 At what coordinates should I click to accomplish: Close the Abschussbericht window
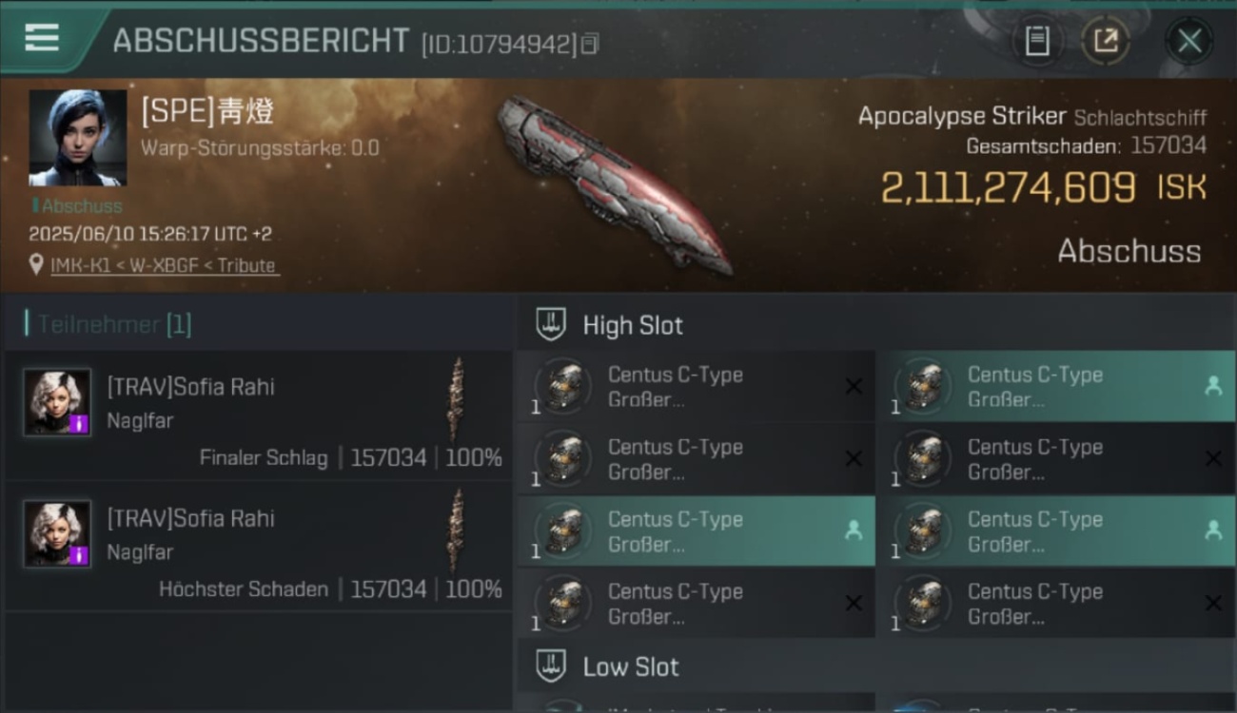[1189, 41]
